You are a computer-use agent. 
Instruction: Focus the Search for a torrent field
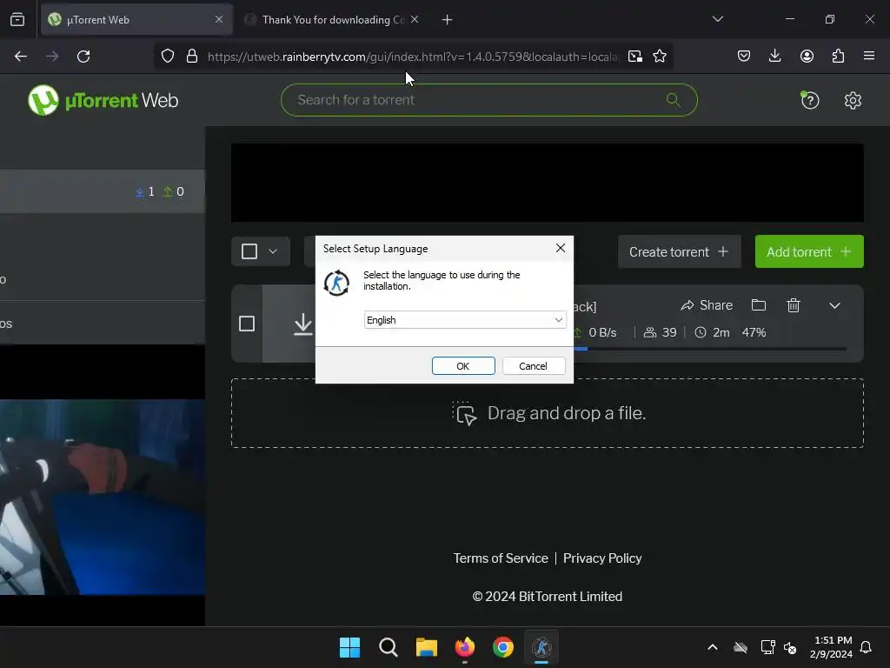coord(488,100)
